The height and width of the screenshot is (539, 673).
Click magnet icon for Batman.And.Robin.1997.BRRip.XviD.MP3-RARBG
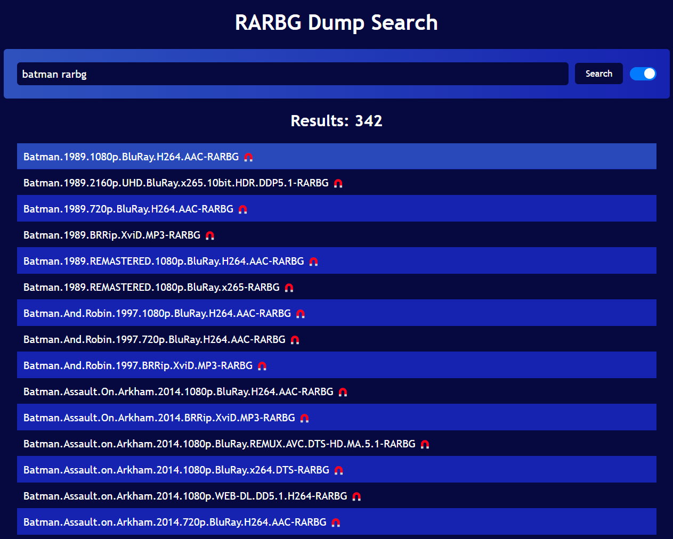(262, 366)
